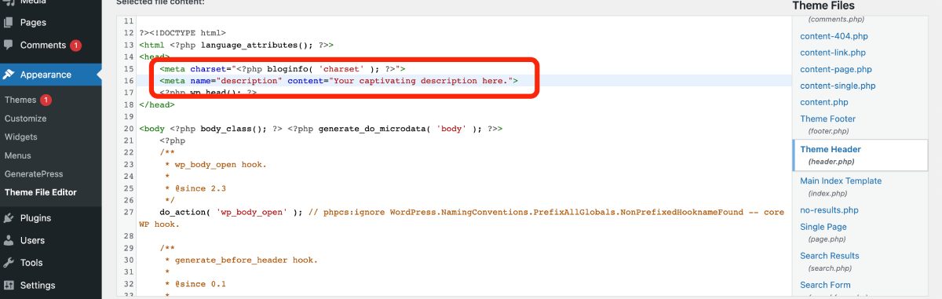
Task: Click the Comments notification badge
Action: click(75, 46)
